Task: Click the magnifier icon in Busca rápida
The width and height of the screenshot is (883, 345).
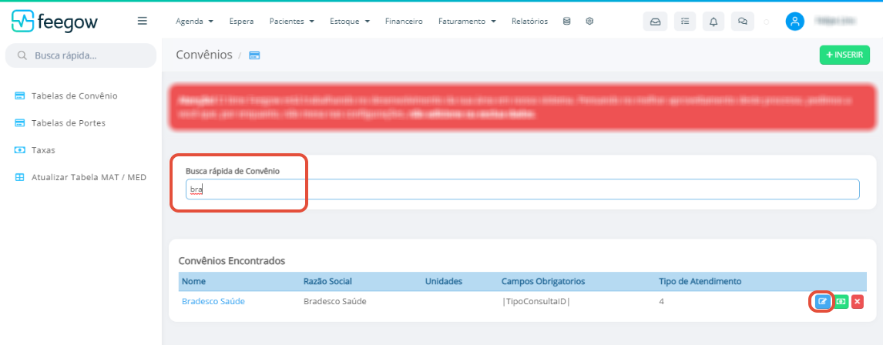Action: 22,55
